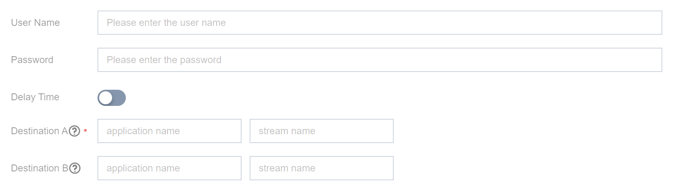Focus the Password input field
The image size is (687, 192).
click(380, 60)
